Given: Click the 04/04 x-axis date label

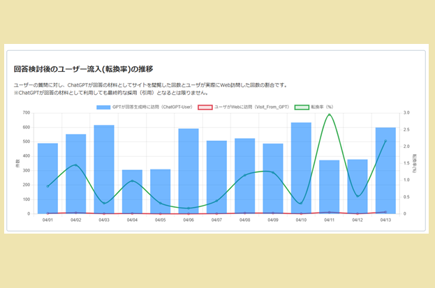Looking at the screenshot, I should (x=132, y=220).
